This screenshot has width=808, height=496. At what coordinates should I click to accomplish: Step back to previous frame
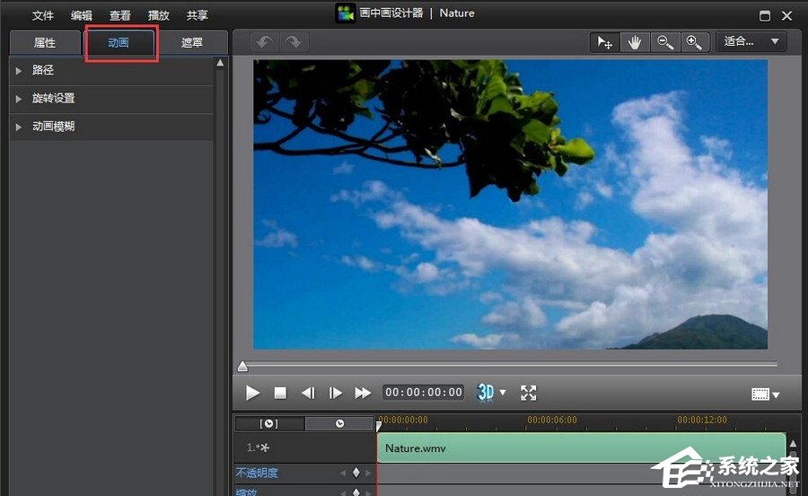[x=308, y=393]
